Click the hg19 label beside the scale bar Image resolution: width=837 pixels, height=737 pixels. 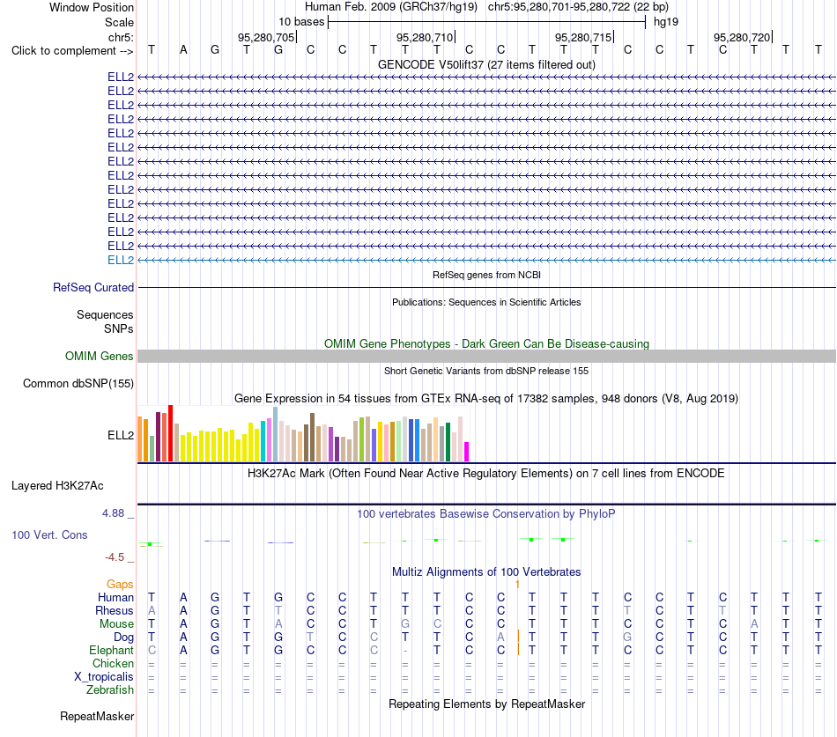[x=666, y=22]
